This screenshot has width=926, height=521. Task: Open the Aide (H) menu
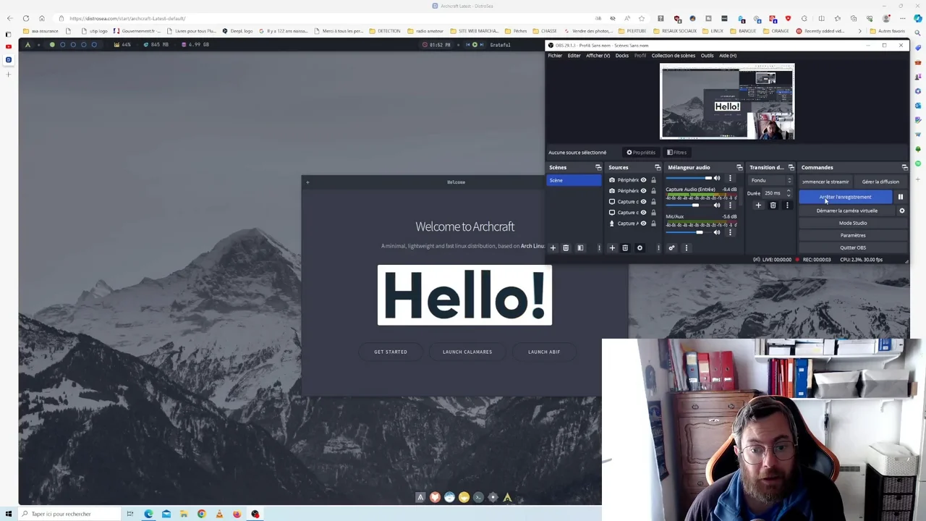tap(727, 56)
